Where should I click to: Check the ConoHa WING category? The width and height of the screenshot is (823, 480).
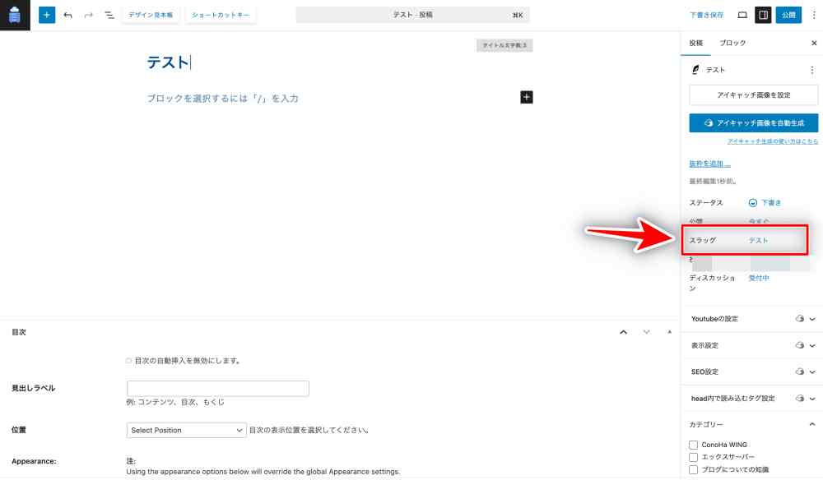pos(693,445)
